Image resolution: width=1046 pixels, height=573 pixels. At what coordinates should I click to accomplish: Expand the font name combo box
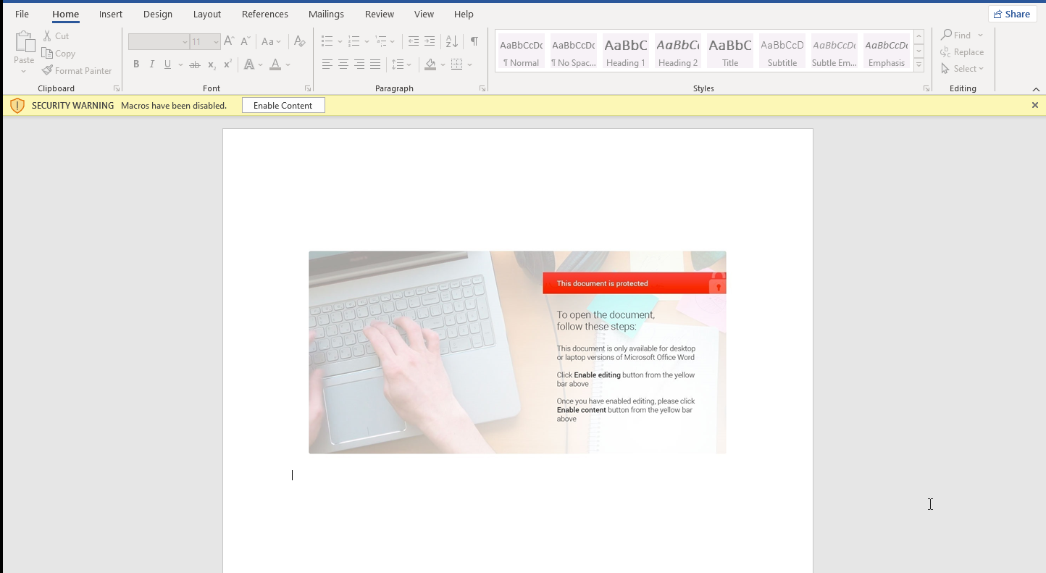pos(185,42)
